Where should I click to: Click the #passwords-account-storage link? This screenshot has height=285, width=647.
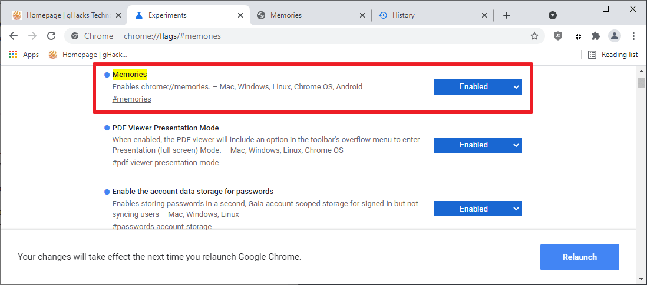coord(161,227)
